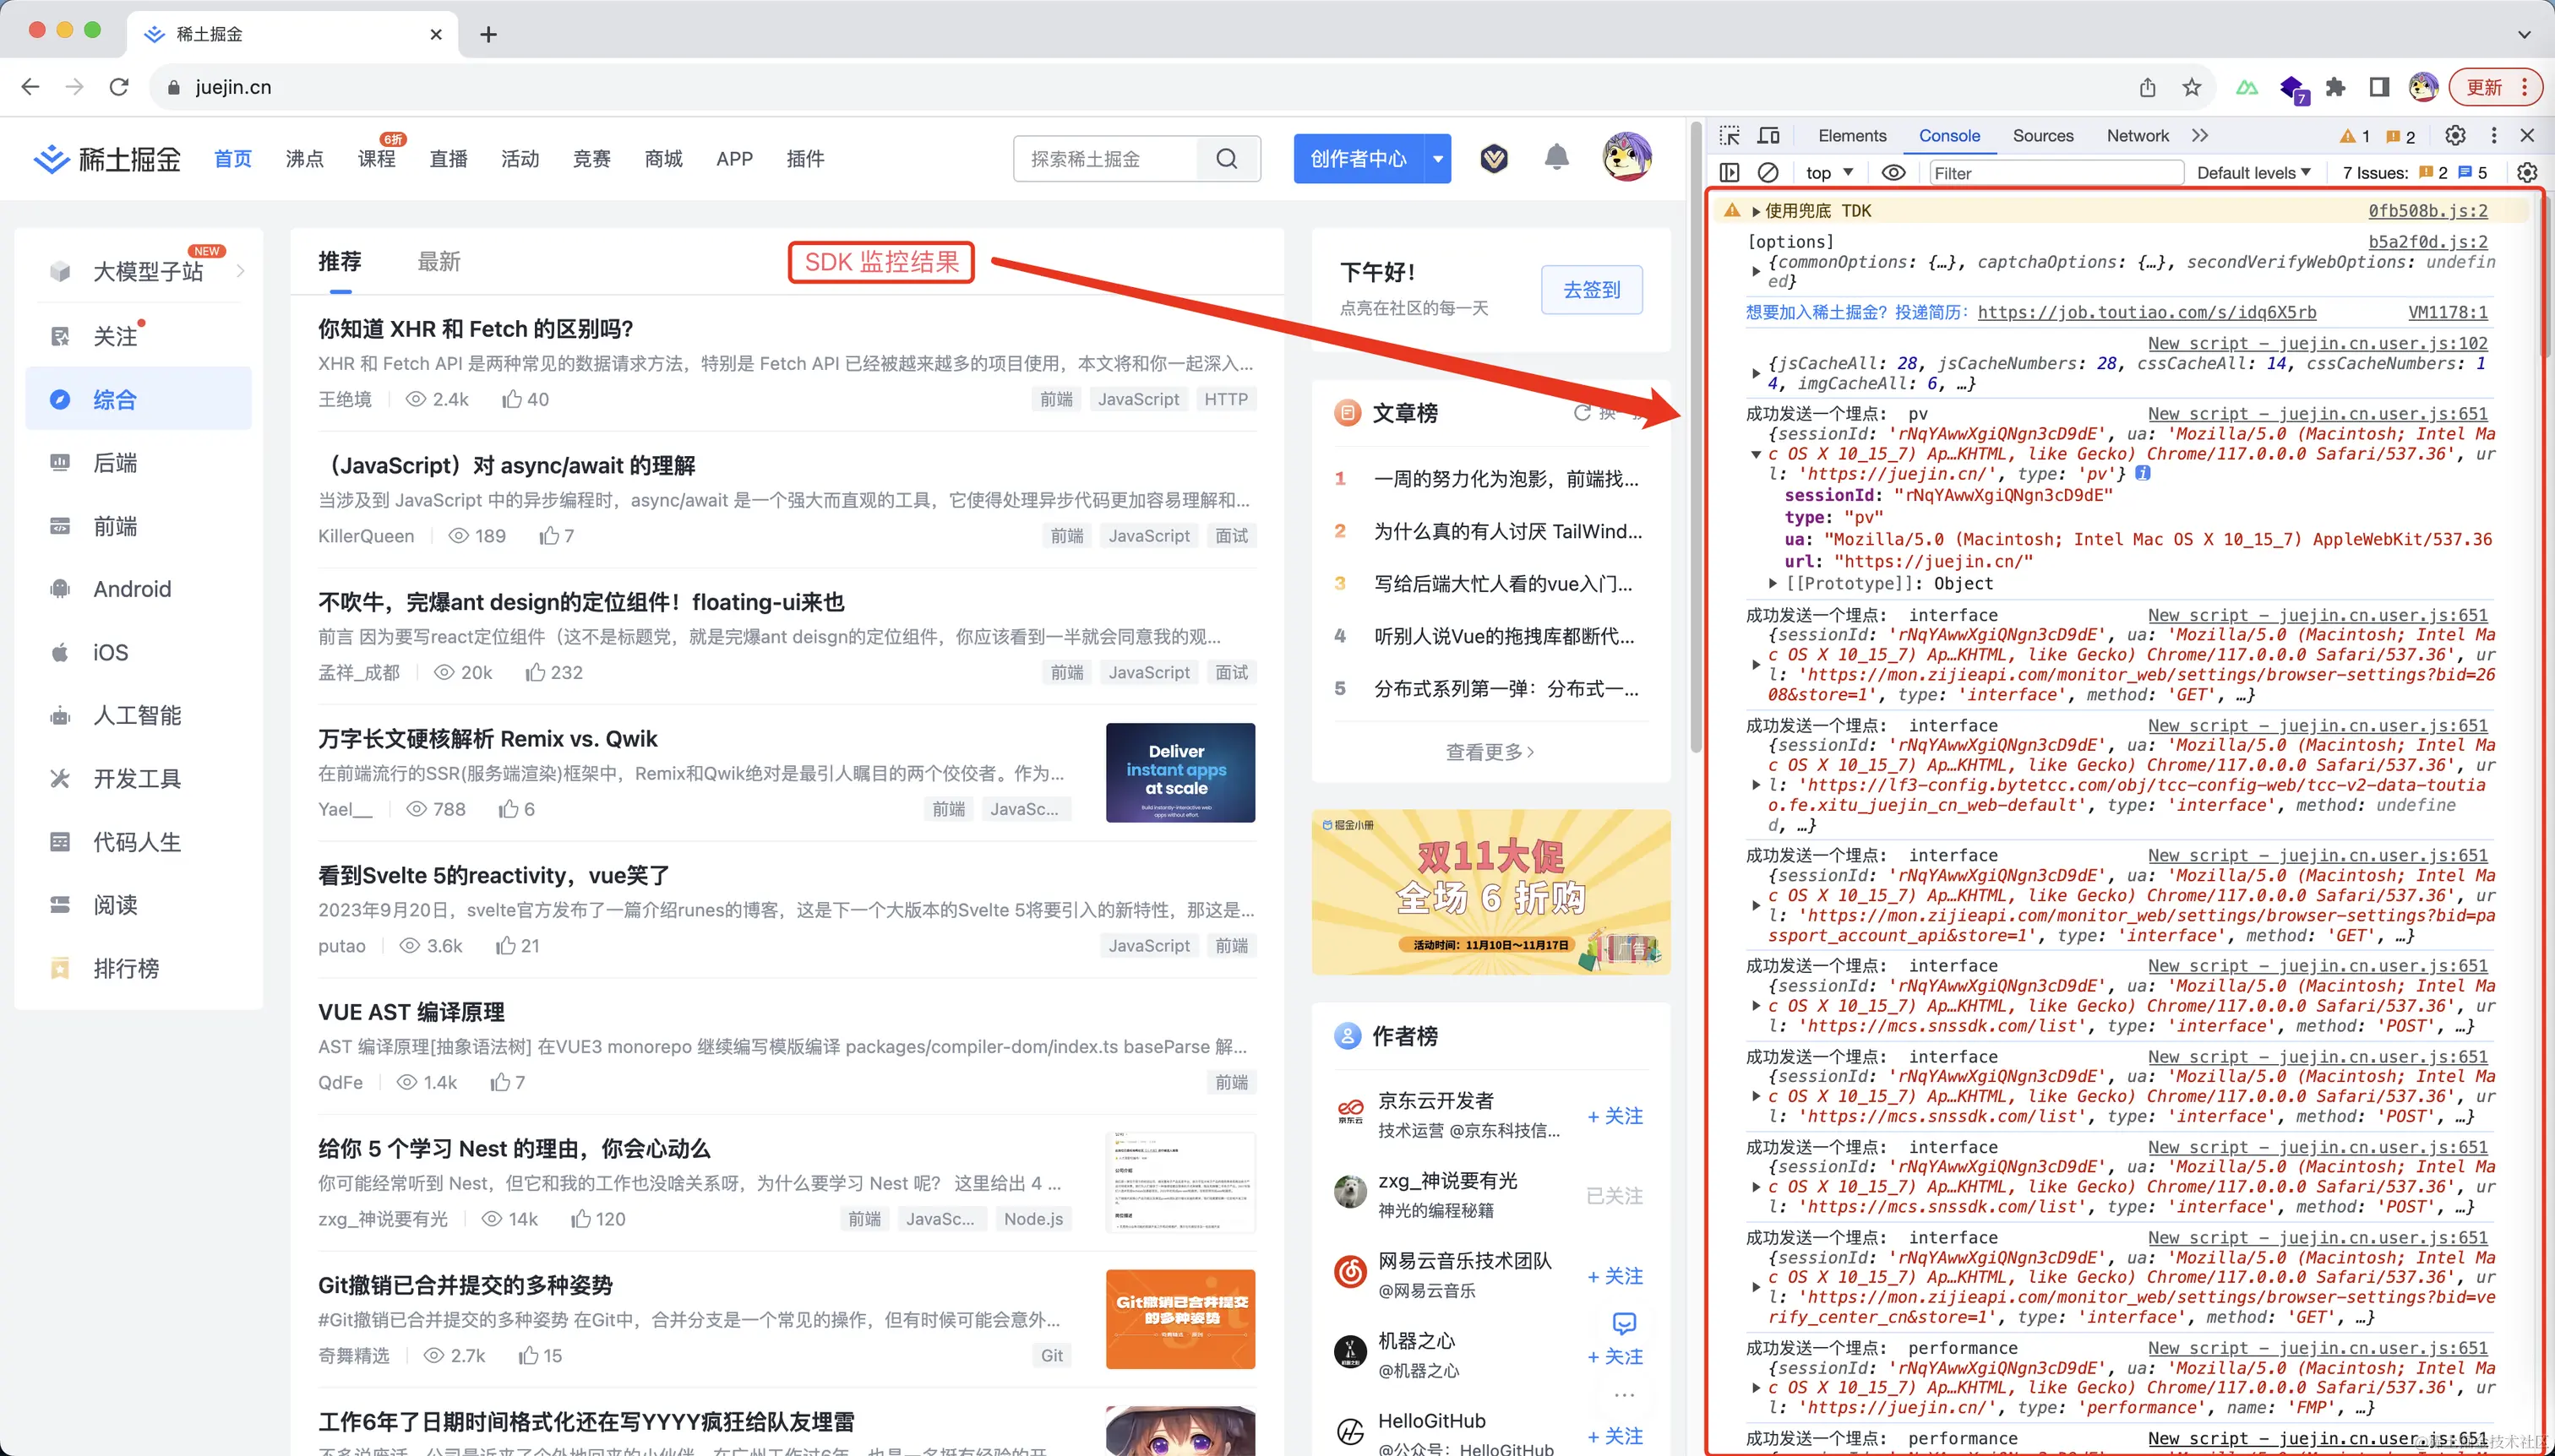
Task: Open the top JavaScript context dropdown
Action: 1830,172
